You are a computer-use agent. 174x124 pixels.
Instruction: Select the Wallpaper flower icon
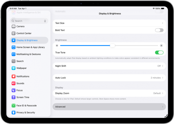click(14, 68)
